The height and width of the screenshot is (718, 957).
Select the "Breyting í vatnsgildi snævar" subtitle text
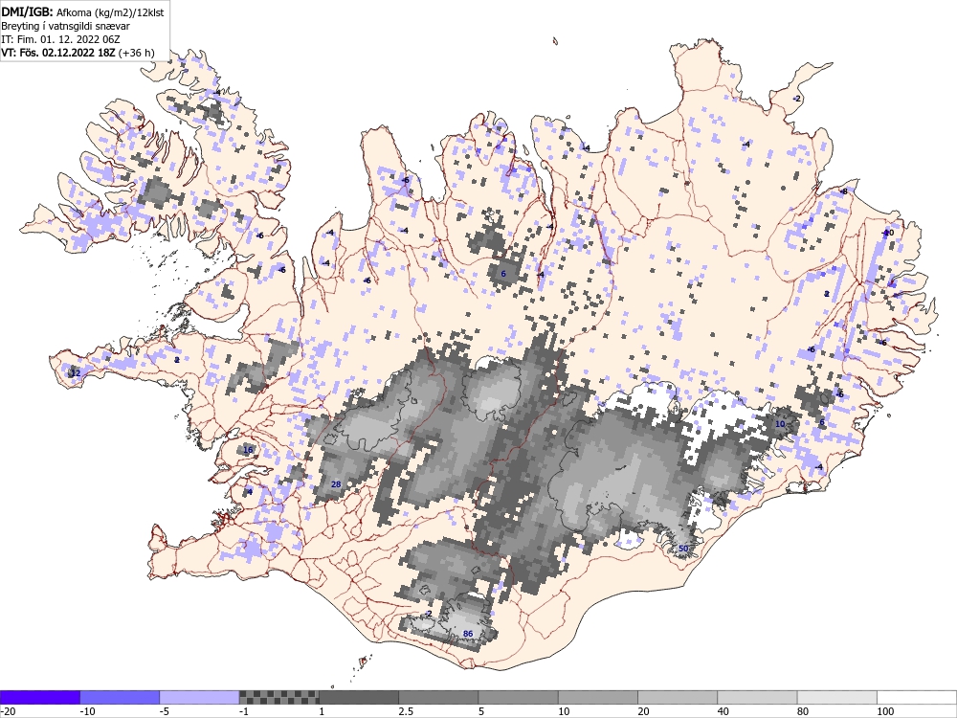click(x=65, y=26)
